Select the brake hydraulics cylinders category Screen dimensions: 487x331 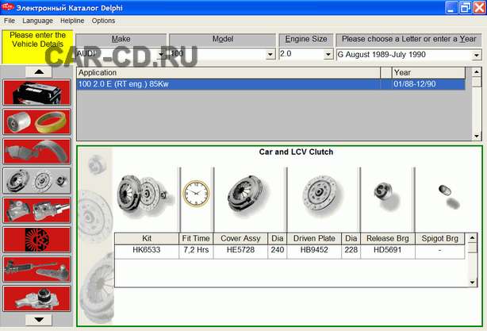[37, 210]
